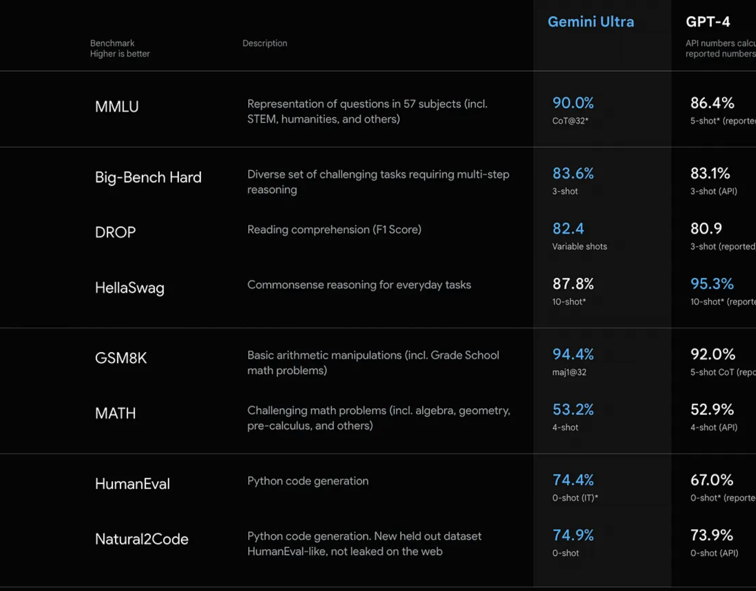Select the HumanEval benchmark name
756x591 pixels.
(132, 484)
